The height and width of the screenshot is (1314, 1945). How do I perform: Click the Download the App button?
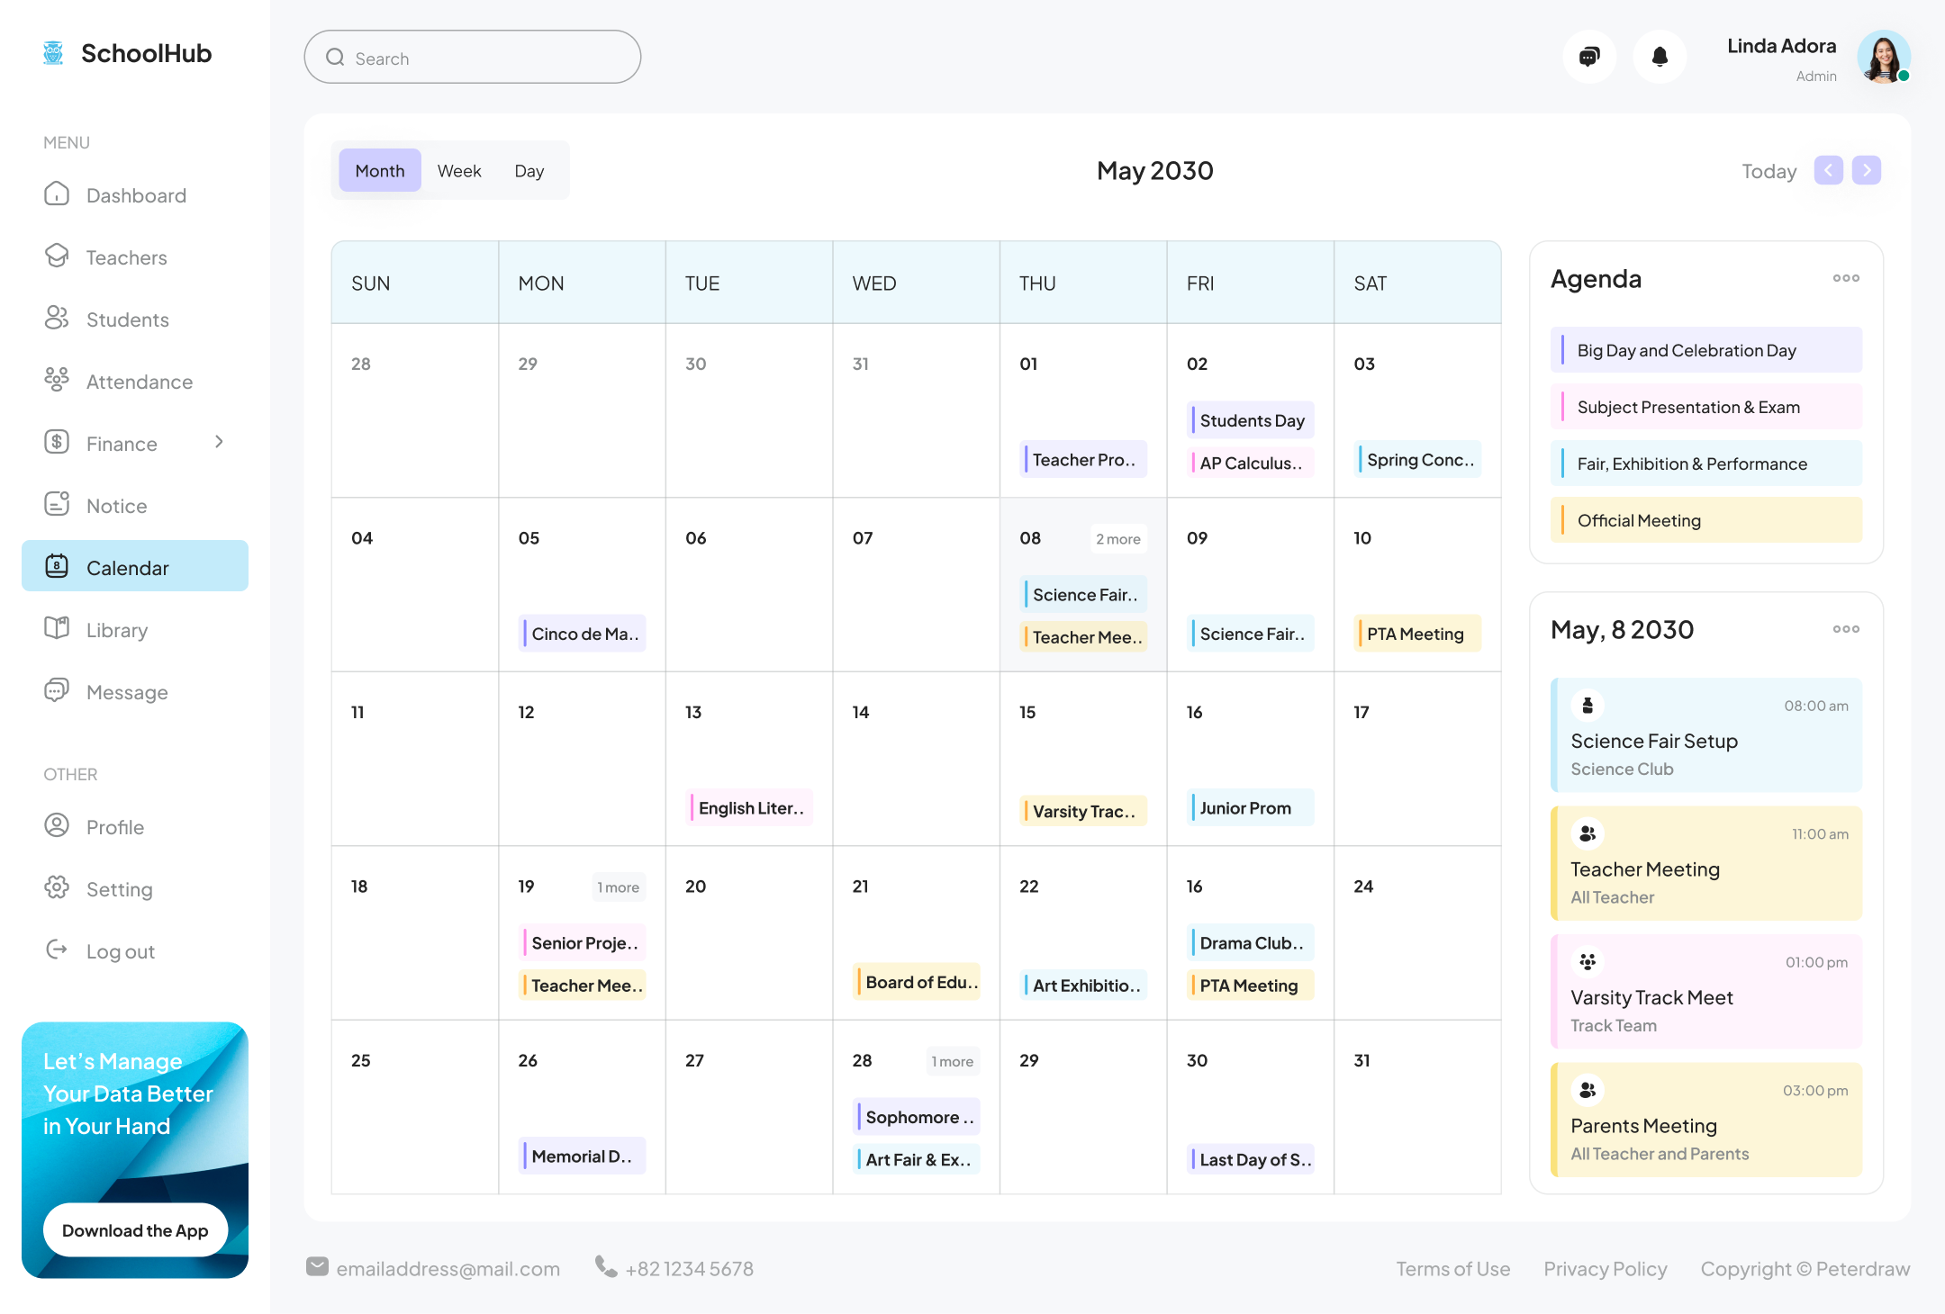click(135, 1229)
